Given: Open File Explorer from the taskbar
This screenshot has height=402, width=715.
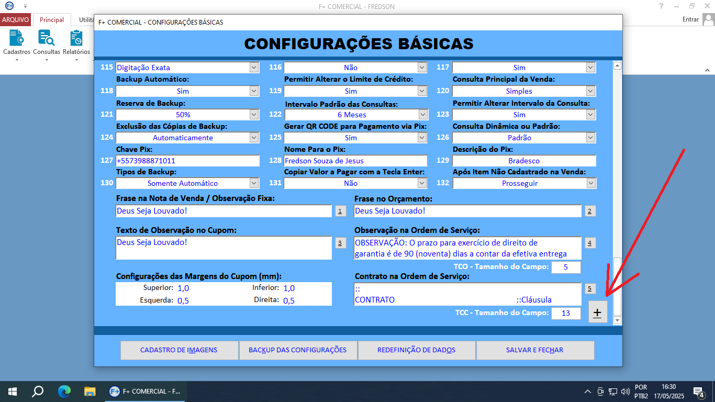Looking at the screenshot, I should point(88,391).
